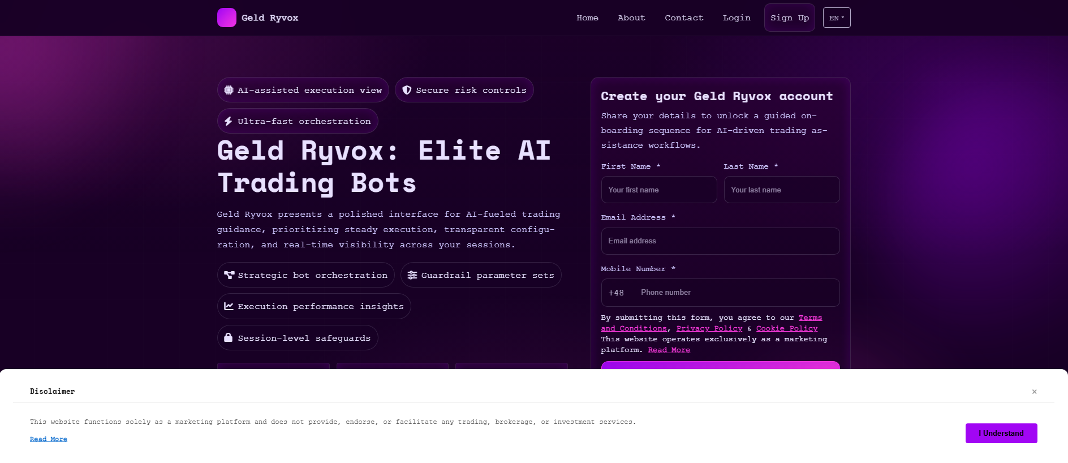The image size is (1068, 463).
Task: Focus the Email address field
Action: (720, 241)
